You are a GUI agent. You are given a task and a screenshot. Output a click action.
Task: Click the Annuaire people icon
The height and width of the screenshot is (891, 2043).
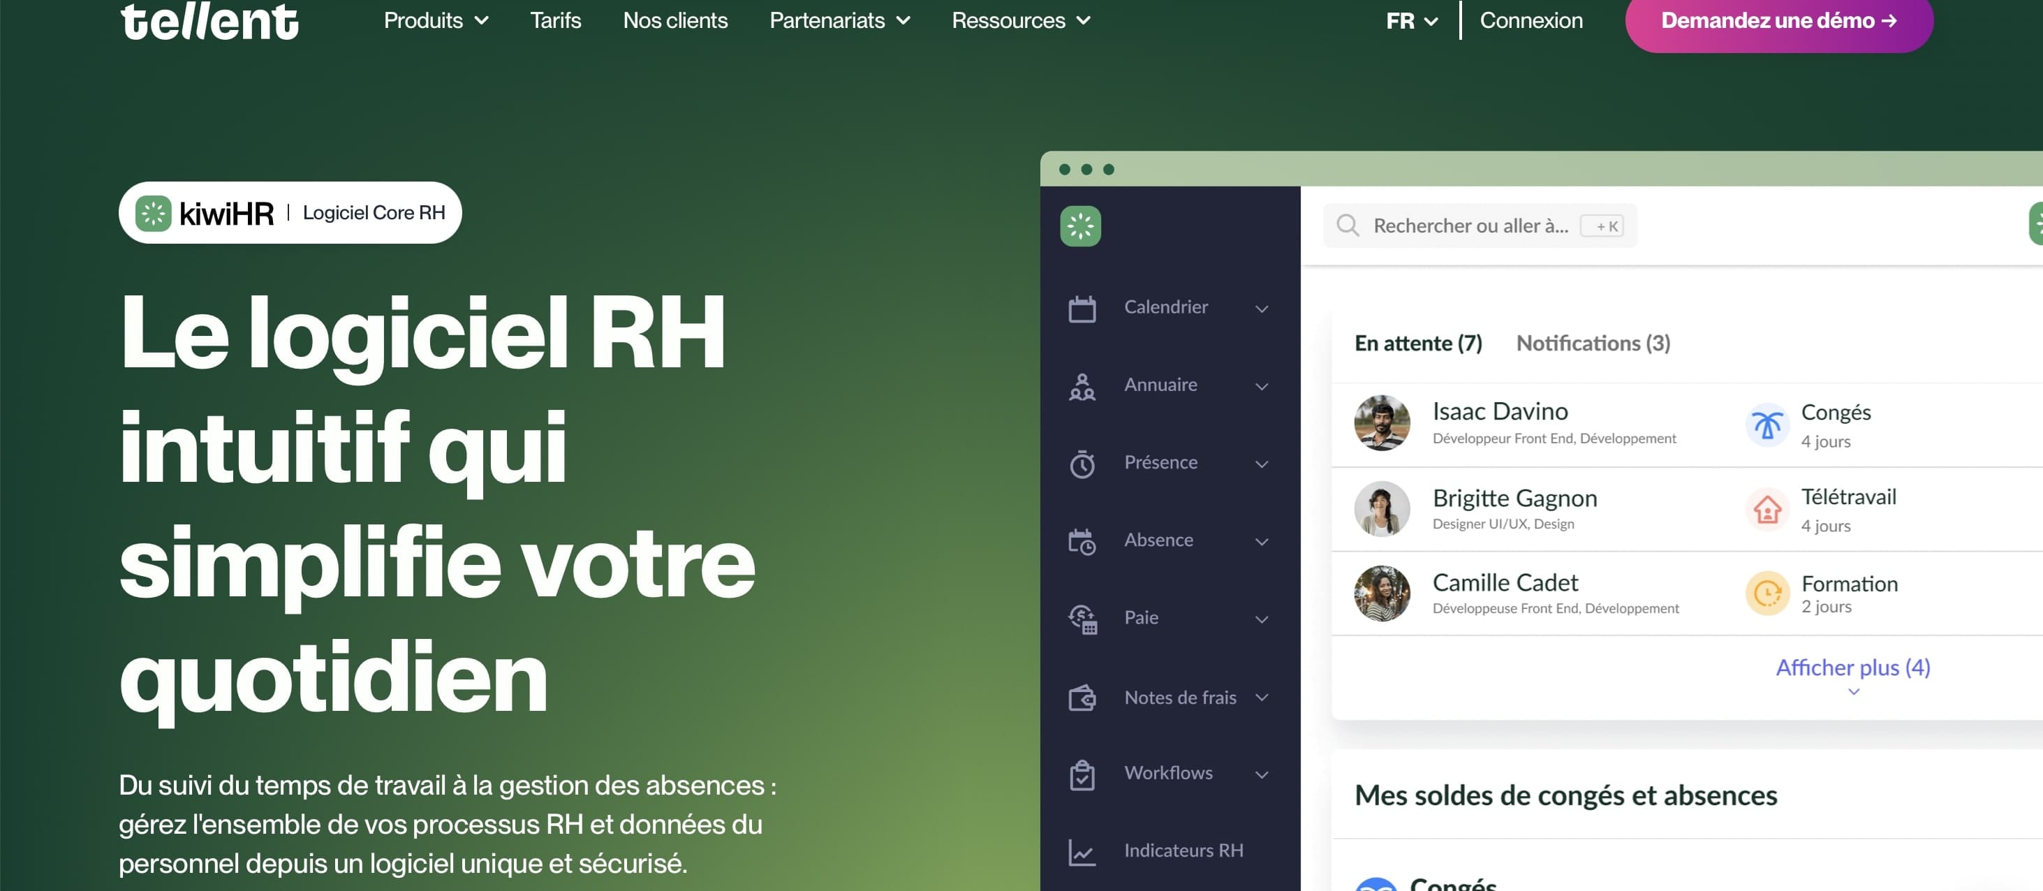pos(1082,386)
